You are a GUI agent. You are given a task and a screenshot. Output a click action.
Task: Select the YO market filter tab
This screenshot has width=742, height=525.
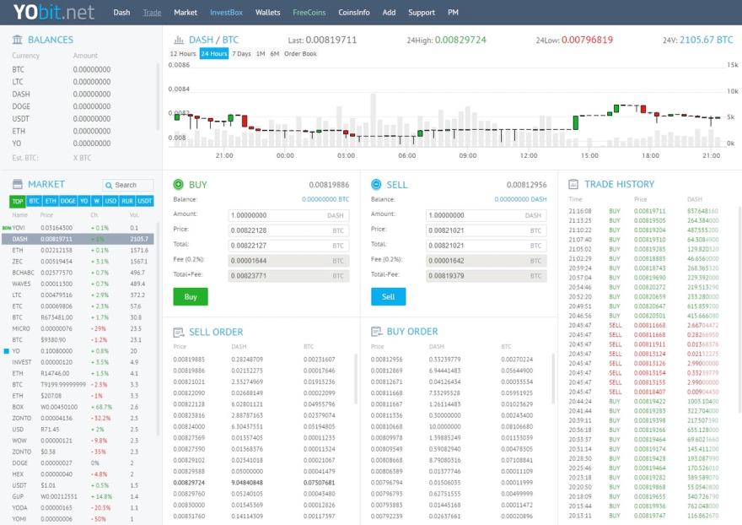[x=83, y=202]
